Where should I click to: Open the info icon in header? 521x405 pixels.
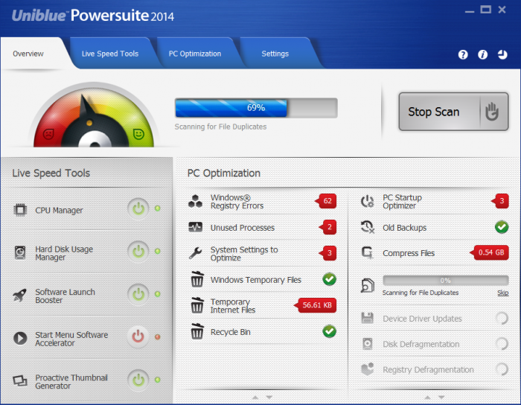coord(482,54)
